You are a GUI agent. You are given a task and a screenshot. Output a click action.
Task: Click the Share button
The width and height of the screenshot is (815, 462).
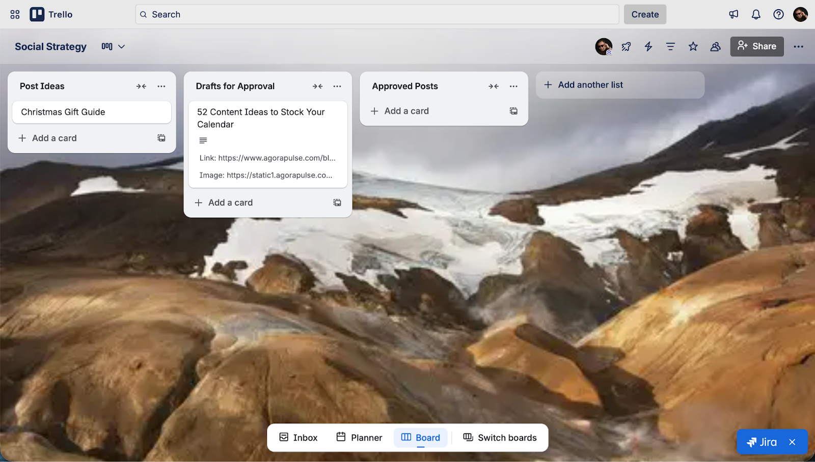coord(757,46)
